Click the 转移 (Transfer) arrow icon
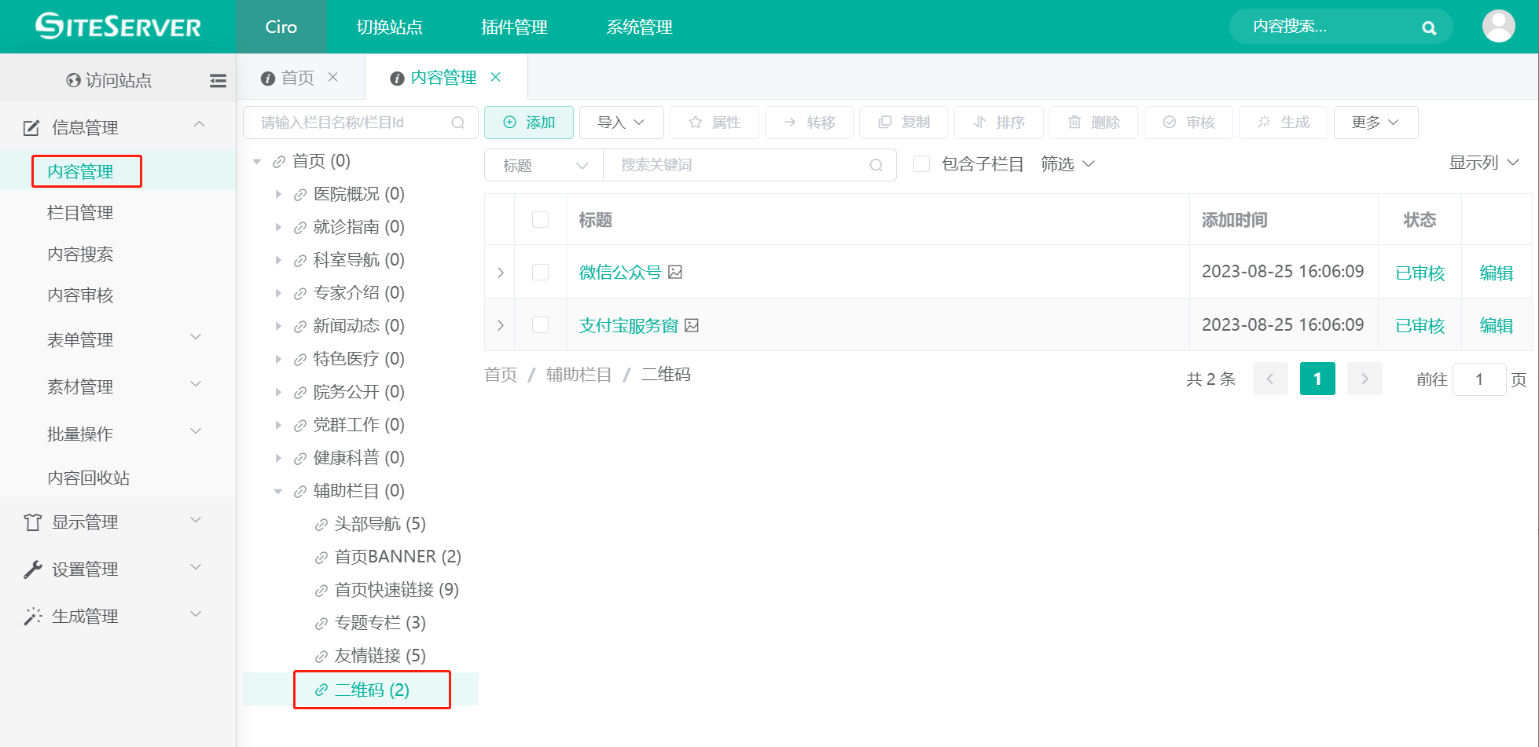Viewport: 1539px width, 747px height. click(789, 122)
